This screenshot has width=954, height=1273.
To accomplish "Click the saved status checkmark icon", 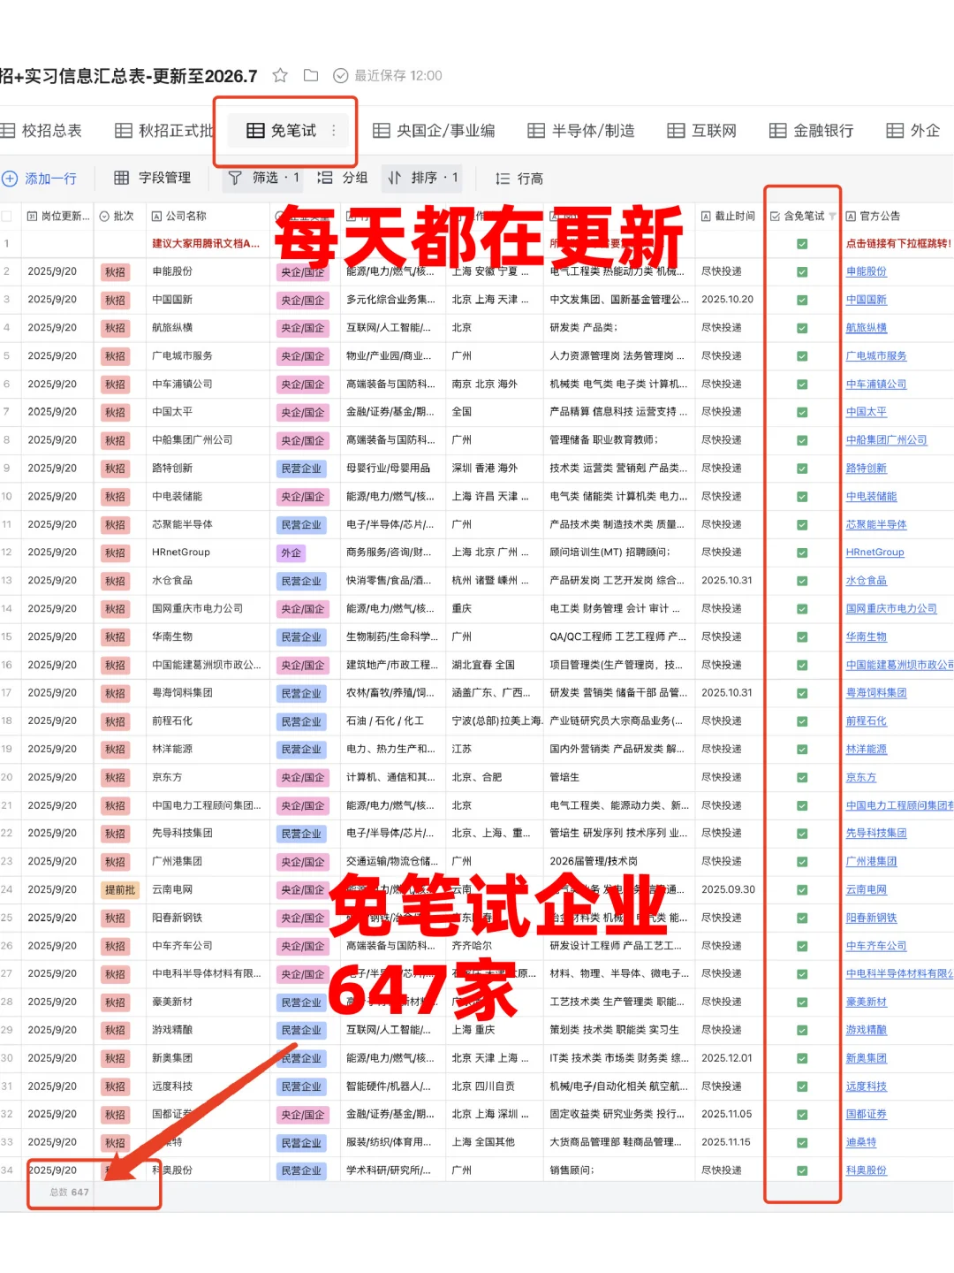I will (x=340, y=76).
